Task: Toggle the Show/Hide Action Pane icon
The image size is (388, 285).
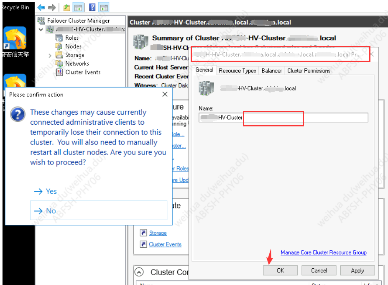Action: [104, 8]
